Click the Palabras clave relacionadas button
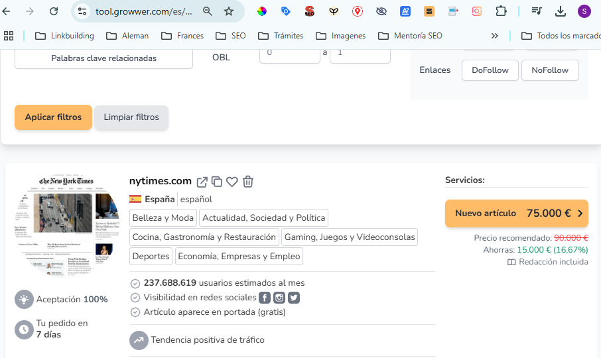Viewport: 601px width, 358px height. pos(103,58)
